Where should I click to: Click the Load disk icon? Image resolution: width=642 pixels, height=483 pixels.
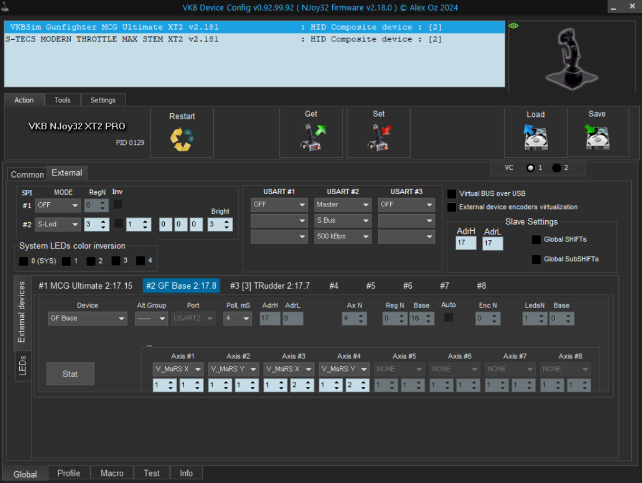click(x=535, y=138)
